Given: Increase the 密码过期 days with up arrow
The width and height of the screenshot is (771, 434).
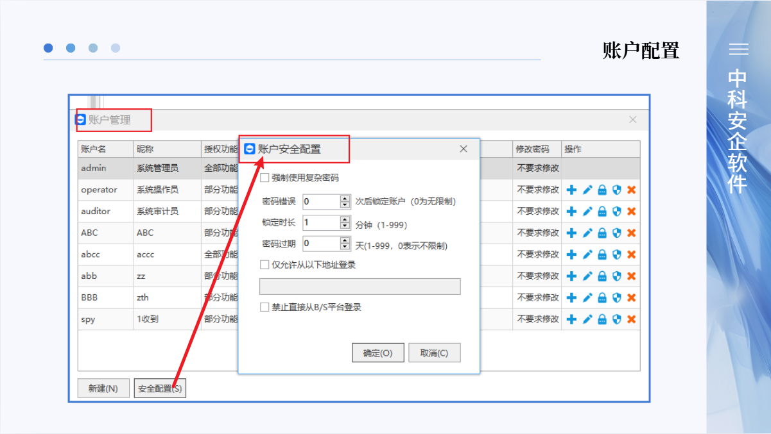Looking at the screenshot, I should click(345, 240).
